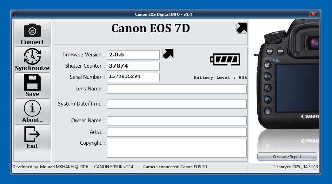Image resolution: width=332 pixels, height=184 pixels.
Task: Exit the application using the Exit button
Action: click(32, 137)
